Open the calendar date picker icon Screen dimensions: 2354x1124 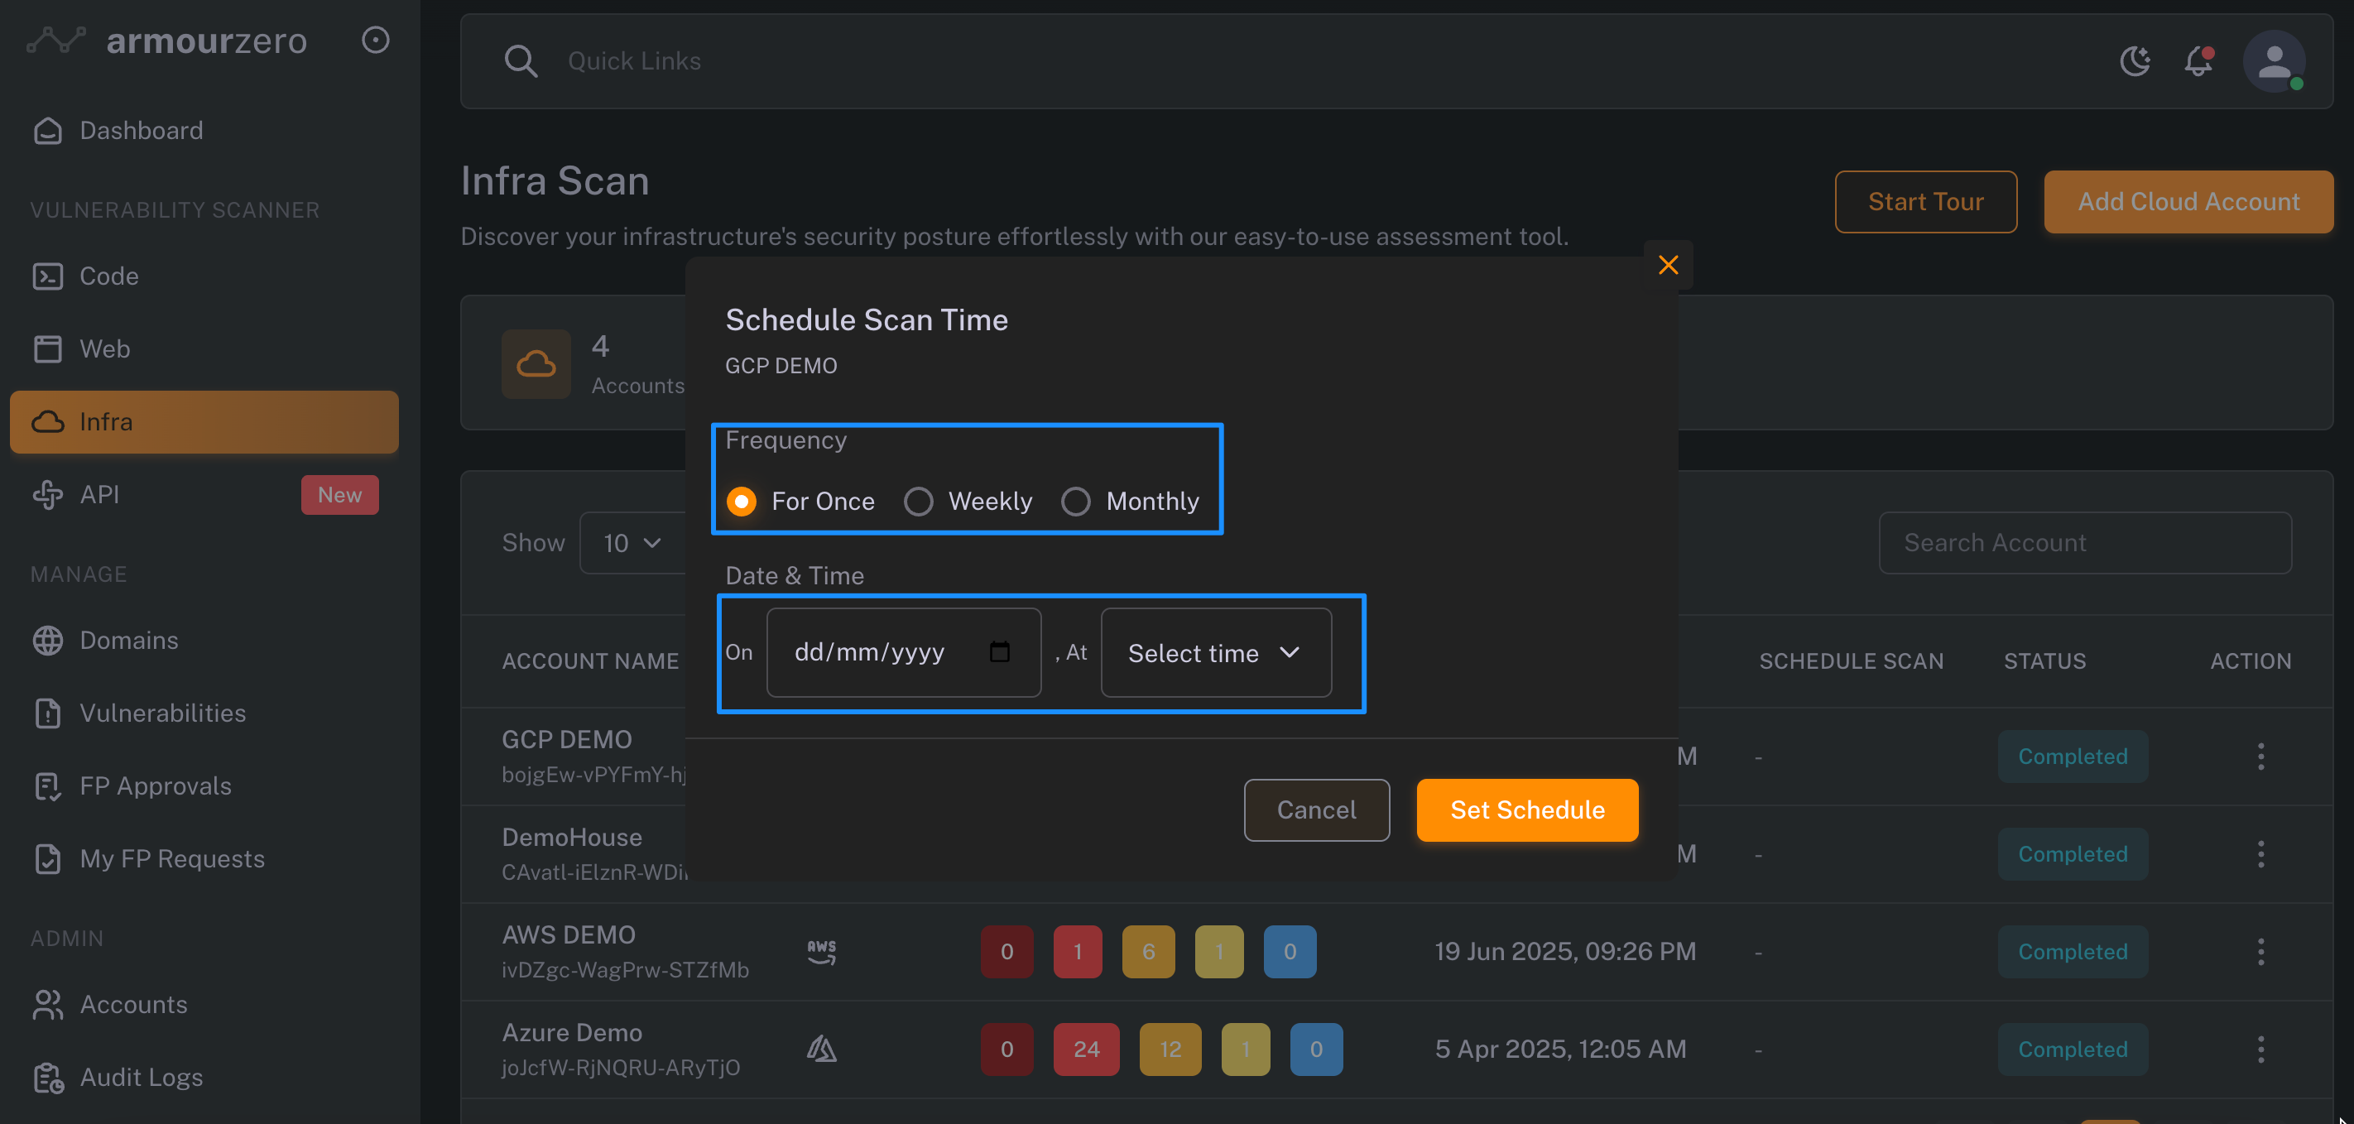coord(999,651)
